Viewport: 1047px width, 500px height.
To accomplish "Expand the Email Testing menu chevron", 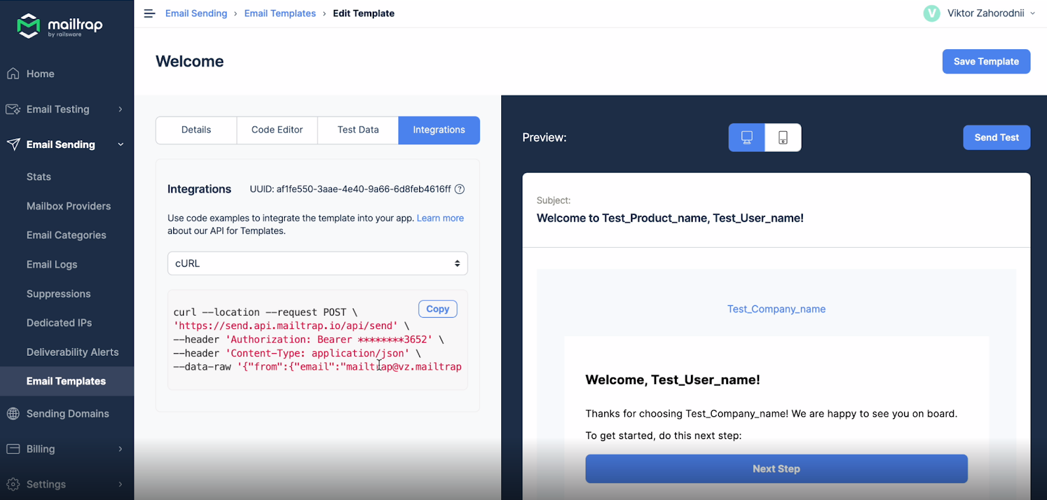I will coord(120,109).
